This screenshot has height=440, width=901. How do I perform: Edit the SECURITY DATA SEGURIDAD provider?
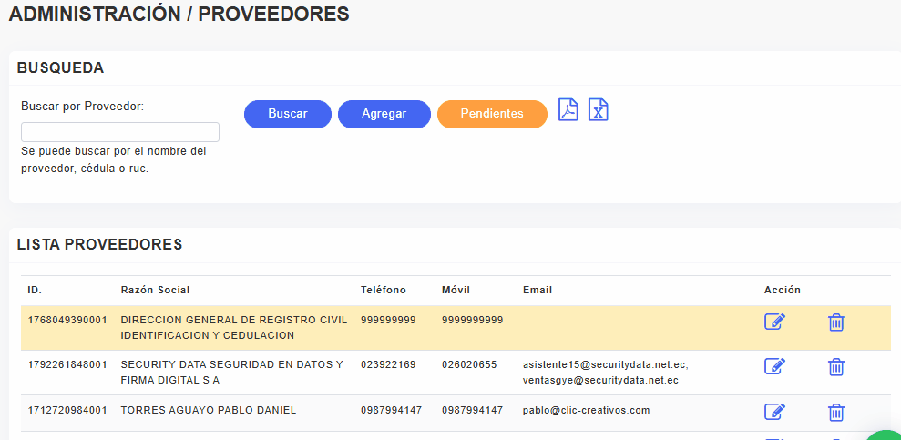(774, 366)
